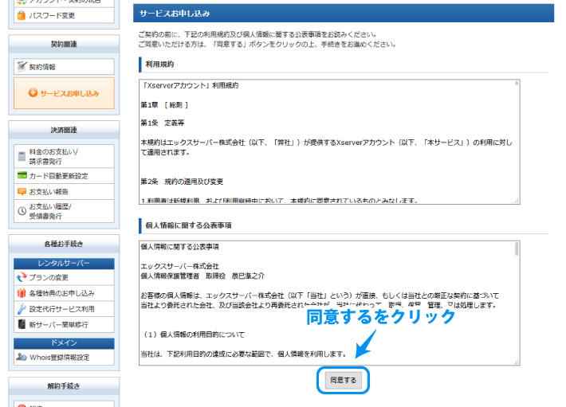Click the gift icon beside 各種特典のお申し込み

click(x=22, y=293)
